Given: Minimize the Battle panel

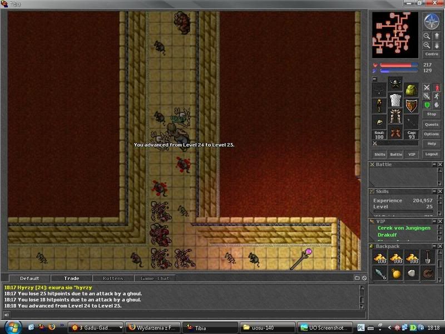Looking at the screenshot, I should point(434,164).
